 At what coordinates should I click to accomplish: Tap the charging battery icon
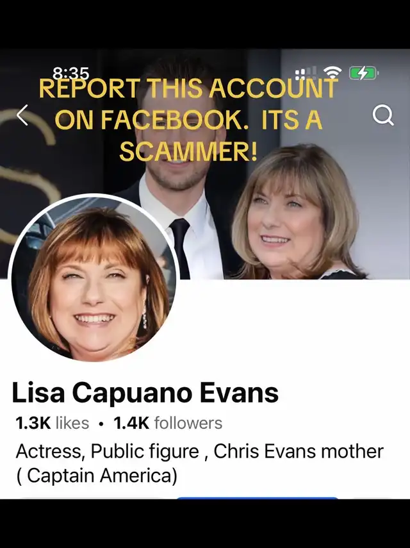pos(365,73)
